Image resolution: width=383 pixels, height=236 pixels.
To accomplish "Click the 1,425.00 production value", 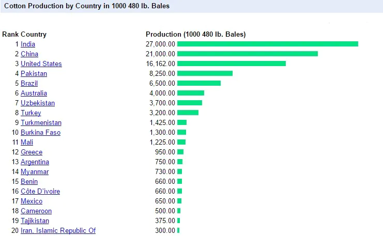I will 162,122.
